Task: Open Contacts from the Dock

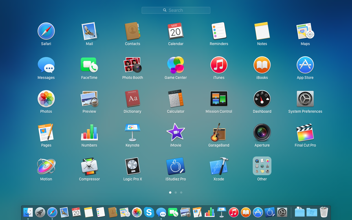Action: point(113,212)
